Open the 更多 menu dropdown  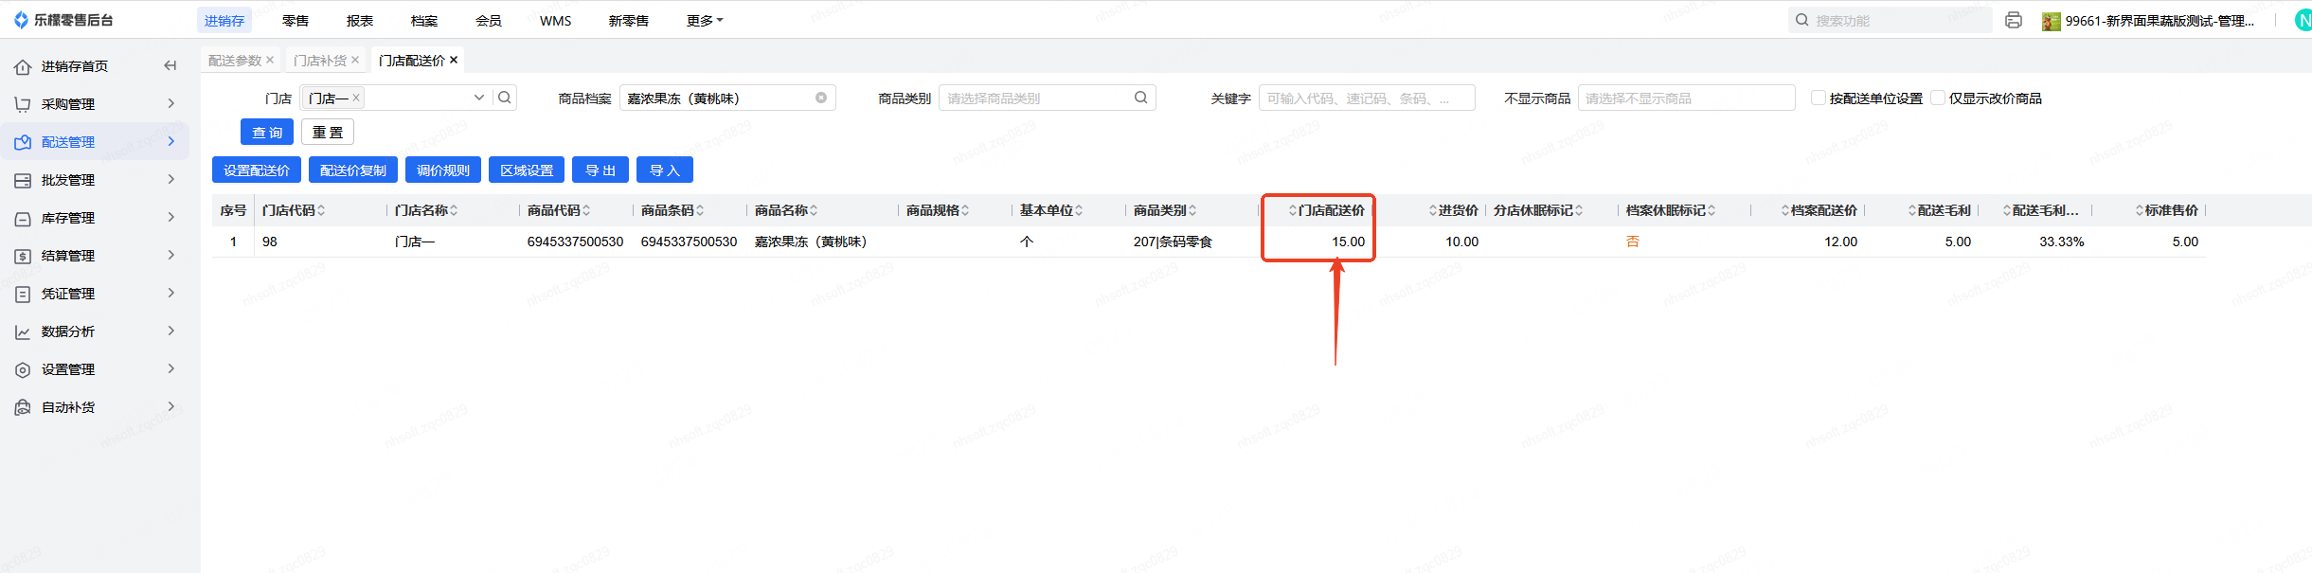[x=705, y=21]
